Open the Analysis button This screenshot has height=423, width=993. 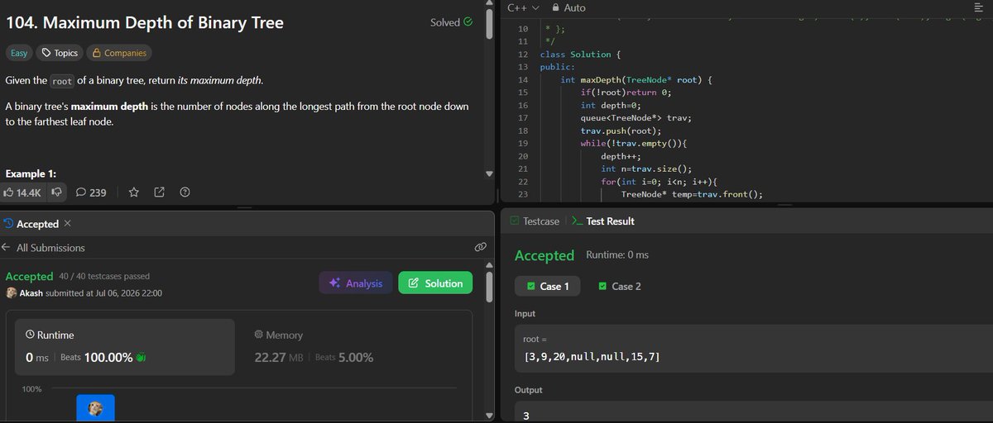[356, 283]
